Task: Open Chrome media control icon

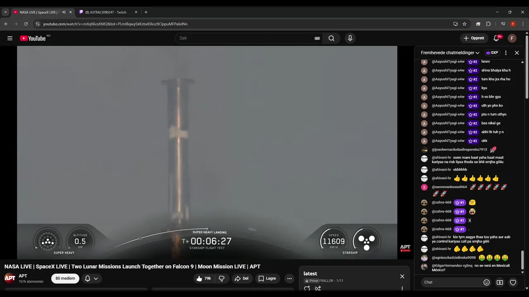Action: [503, 24]
